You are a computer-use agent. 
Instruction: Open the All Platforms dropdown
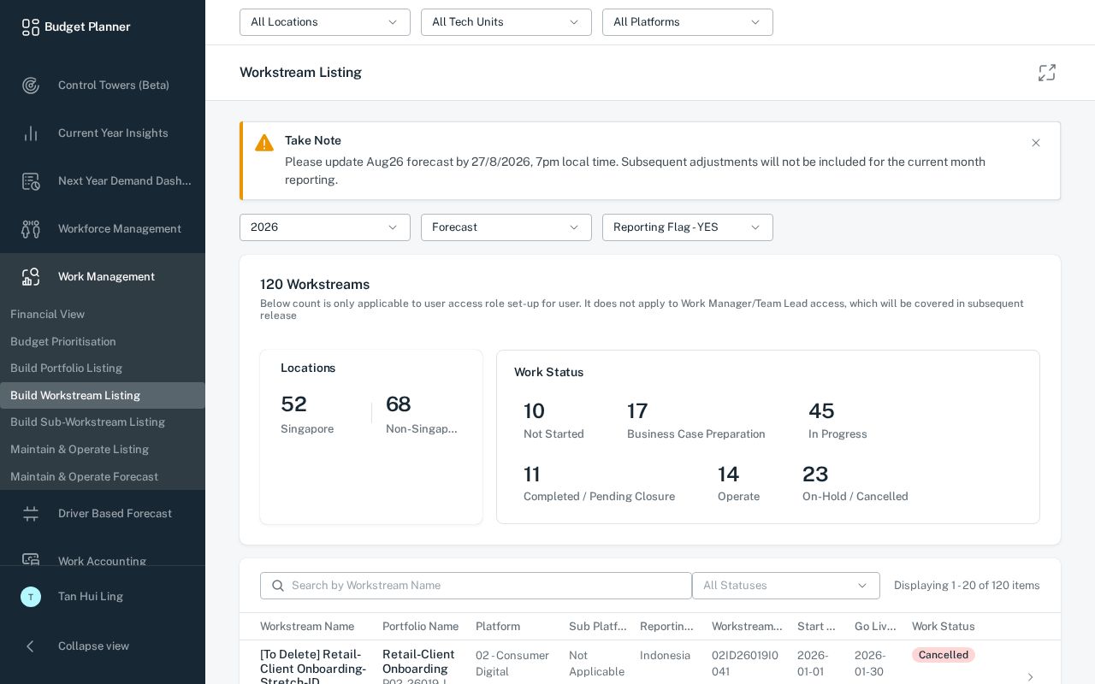[688, 22]
